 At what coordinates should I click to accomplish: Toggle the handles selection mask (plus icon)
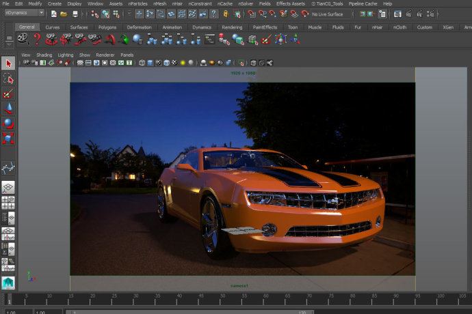tap(139, 14)
